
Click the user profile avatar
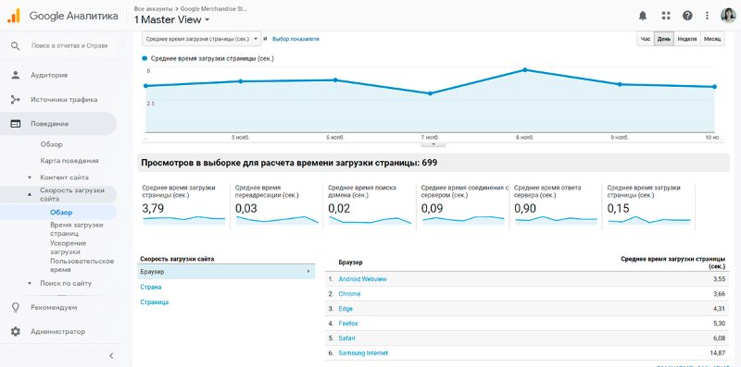point(728,16)
